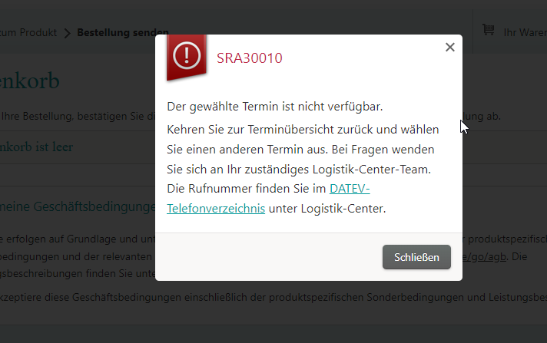Click the shopping cart icon

(x=488, y=30)
